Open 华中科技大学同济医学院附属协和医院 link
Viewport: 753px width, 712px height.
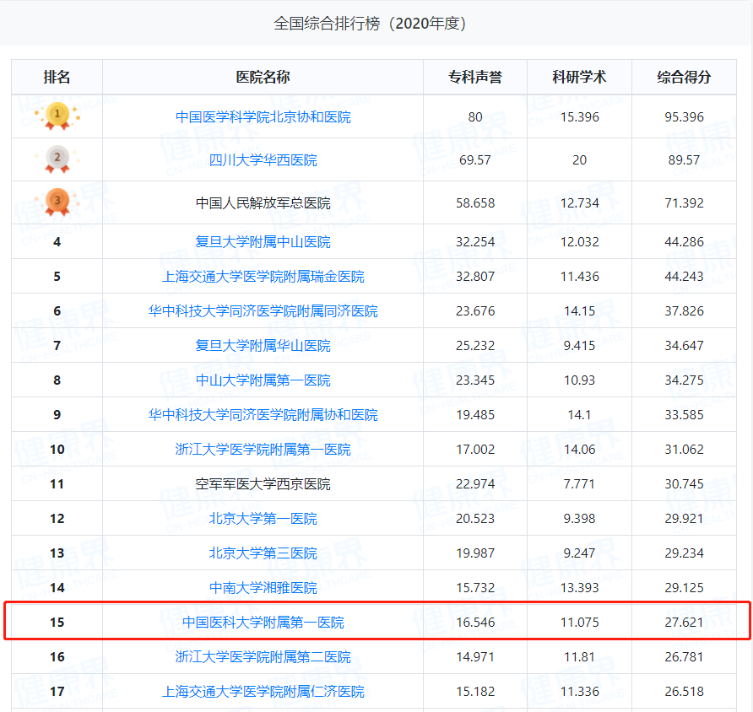pyautogui.click(x=263, y=414)
